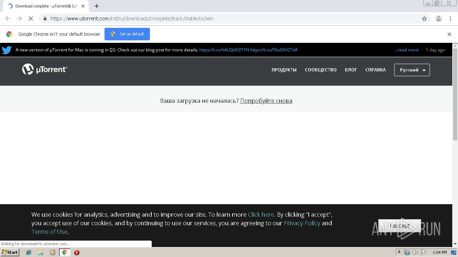This screenshot has width=458, height=257.
Task: Click the scrollbar up arrow
Action: pyautogui.click(x=455, y=45)
